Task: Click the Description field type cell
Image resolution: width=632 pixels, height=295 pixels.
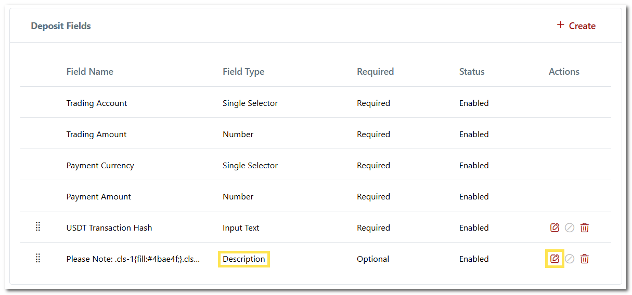Action: coord(243,259)
